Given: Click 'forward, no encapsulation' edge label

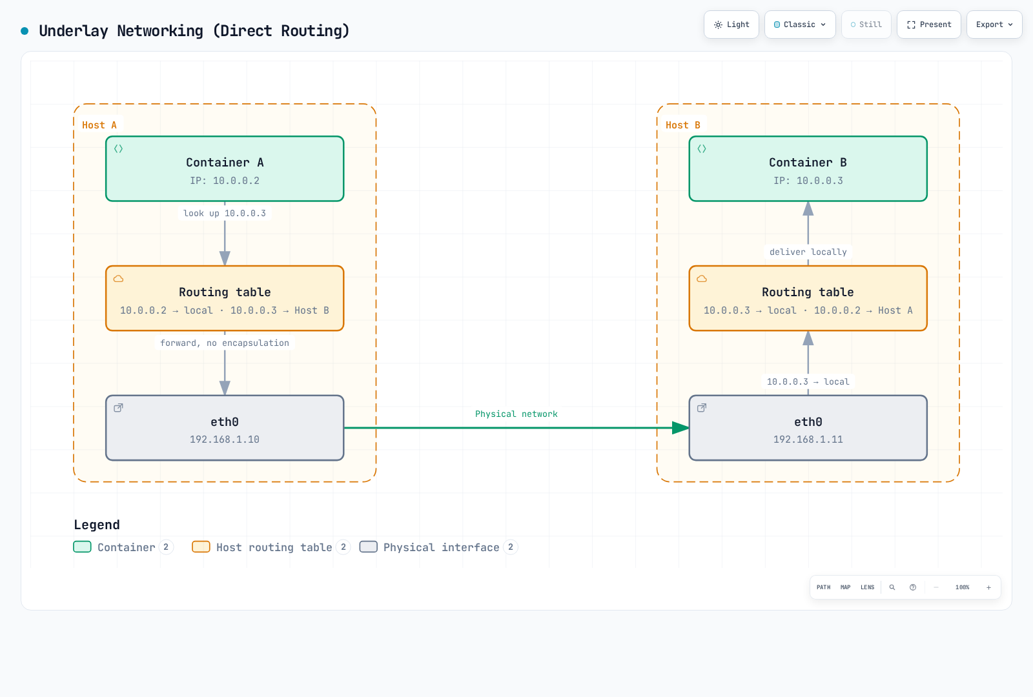Looking at the screenshot, I should (225, 343).
